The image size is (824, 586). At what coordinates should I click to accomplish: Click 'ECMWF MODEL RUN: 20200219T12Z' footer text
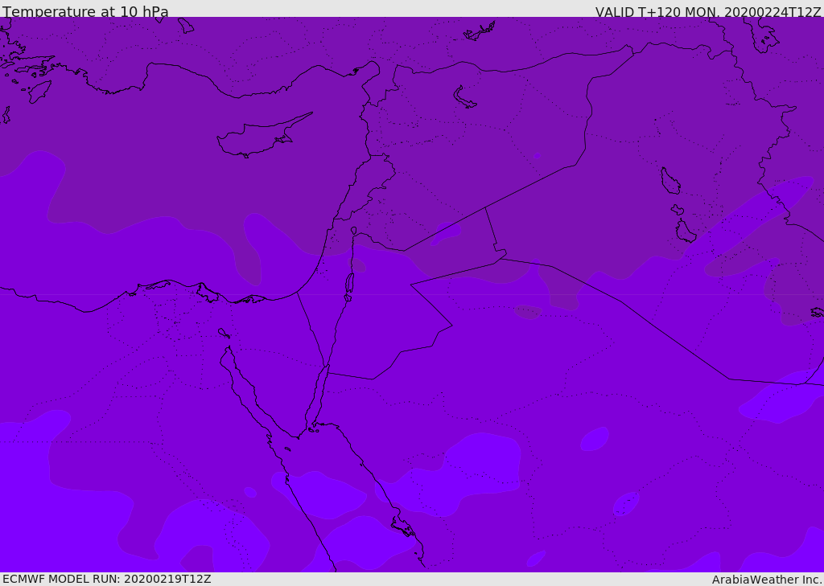pyautogui.click(x=107, y=579)
